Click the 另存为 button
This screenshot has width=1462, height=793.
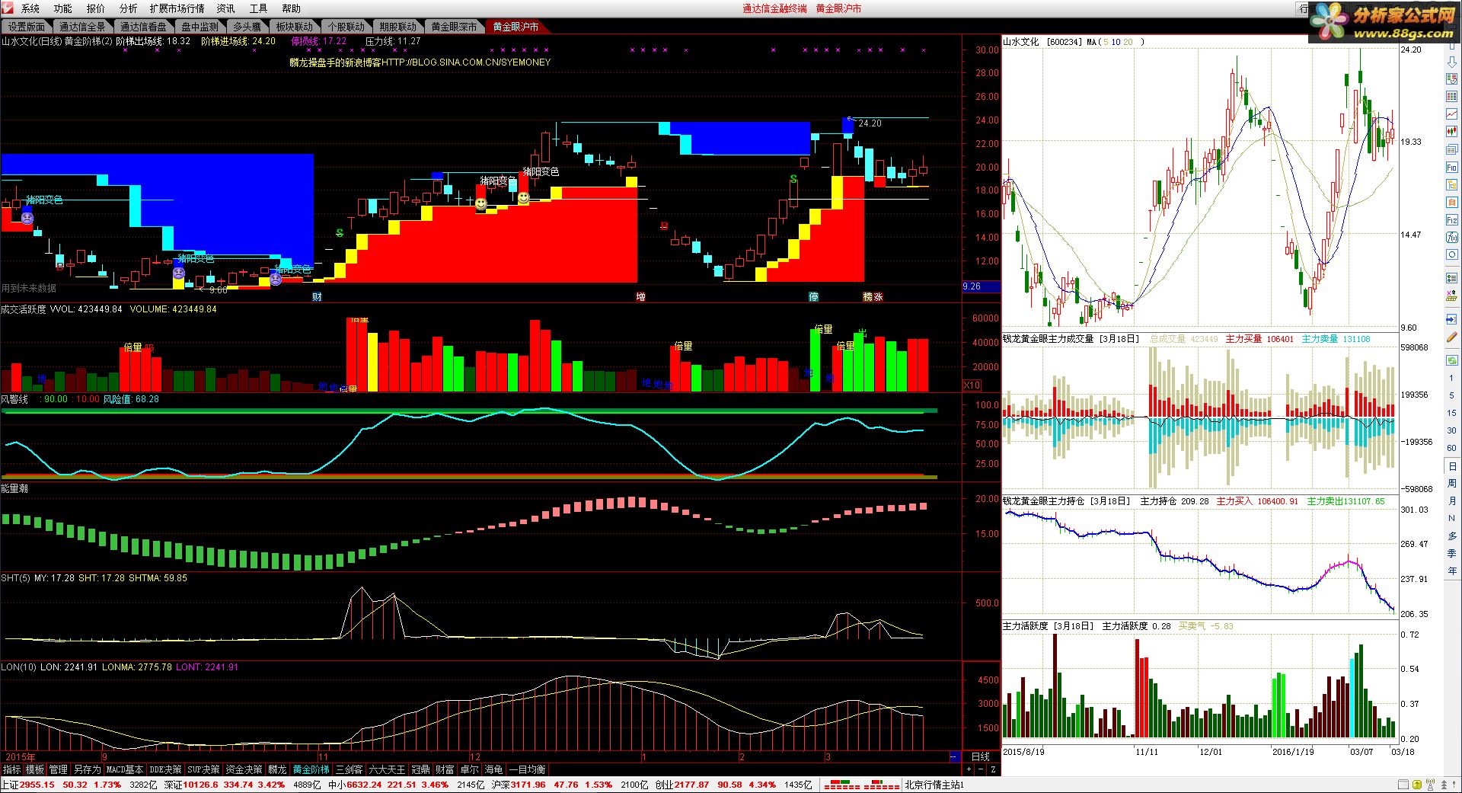(87, 769)
